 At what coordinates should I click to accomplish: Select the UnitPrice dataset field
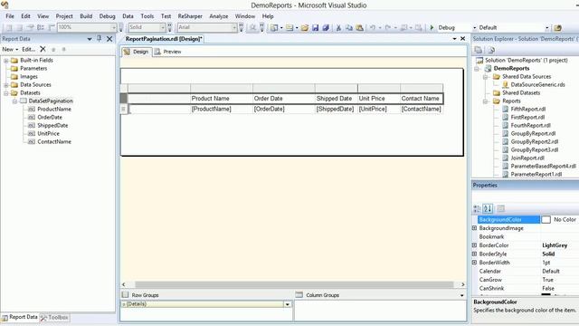click(48, 133)
